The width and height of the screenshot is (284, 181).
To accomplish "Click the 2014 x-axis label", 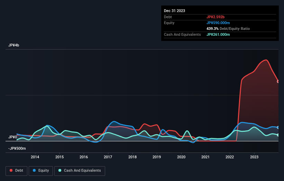I will pos(35,157).
